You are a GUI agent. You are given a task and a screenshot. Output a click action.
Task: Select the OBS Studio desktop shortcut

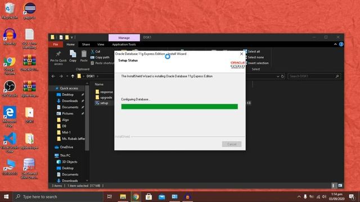pos(10,89)
